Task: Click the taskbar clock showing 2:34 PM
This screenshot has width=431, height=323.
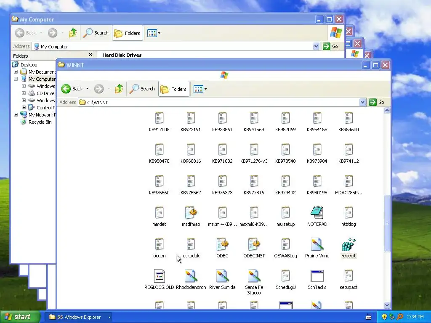Action: click(415, 317)
